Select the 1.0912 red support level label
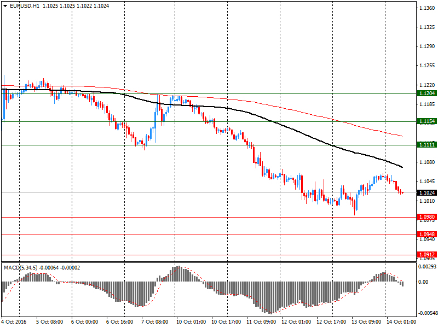This screenshot has height=328, width=438. (x=427, y=254)
